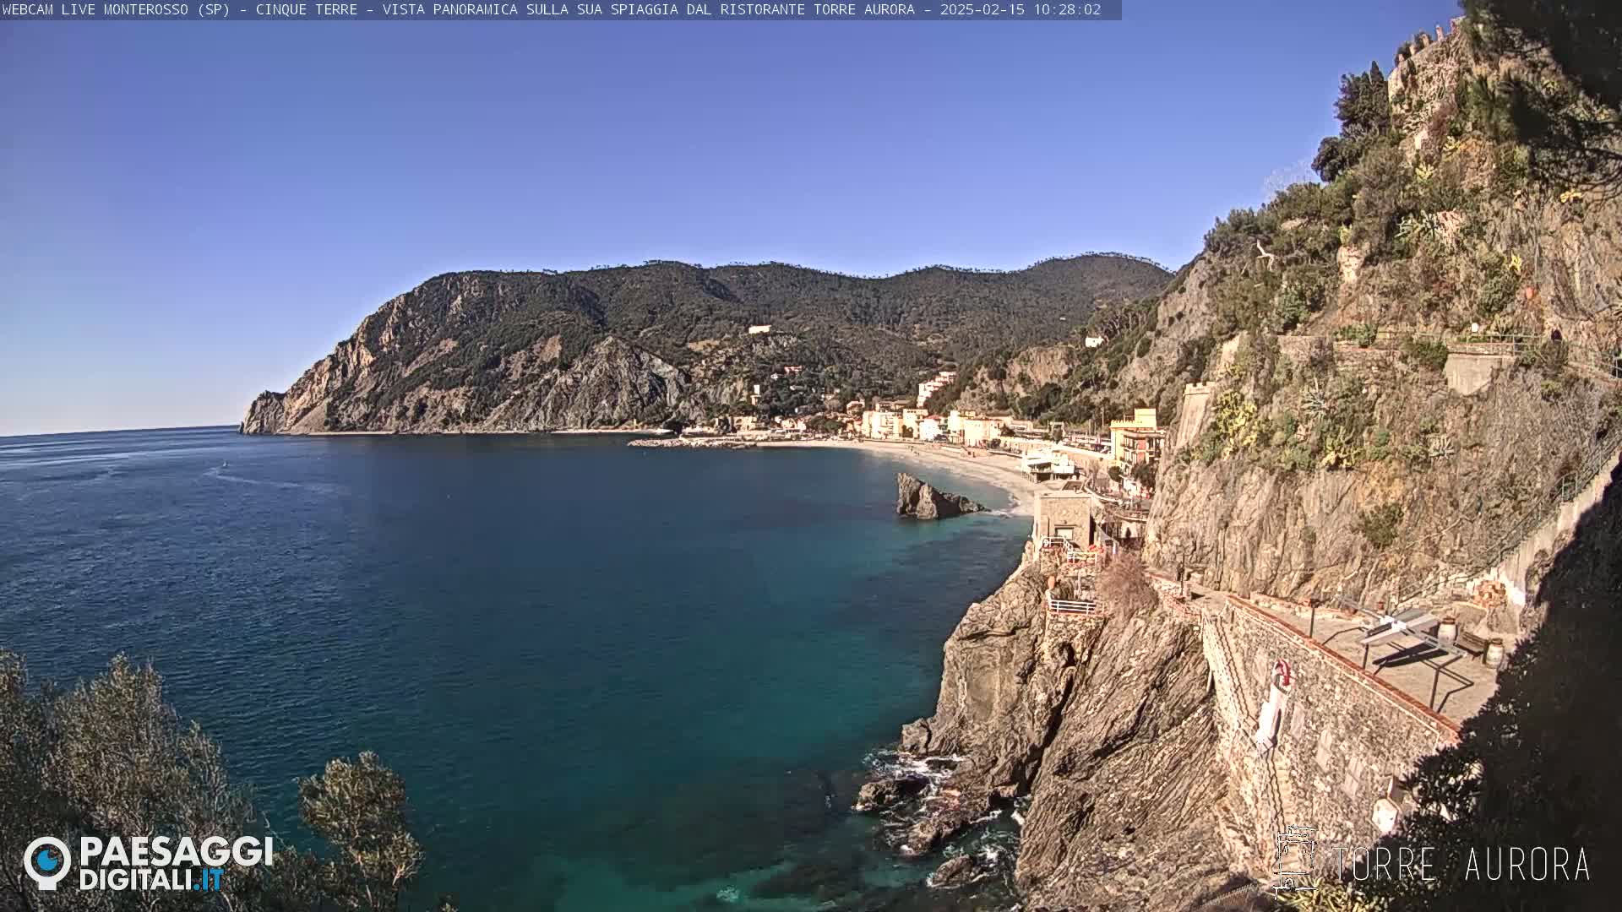Viewport: 1622px width, 912px height.
Task: Click the 2025-02-15 10:28:02 timestamp
Action: click(1021, 9)
